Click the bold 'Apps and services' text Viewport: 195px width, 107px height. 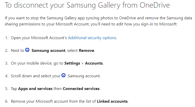(x=35, y=88)
